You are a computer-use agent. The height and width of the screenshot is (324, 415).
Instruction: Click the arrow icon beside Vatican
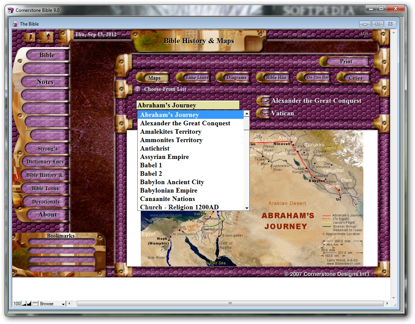coord(263,113)
